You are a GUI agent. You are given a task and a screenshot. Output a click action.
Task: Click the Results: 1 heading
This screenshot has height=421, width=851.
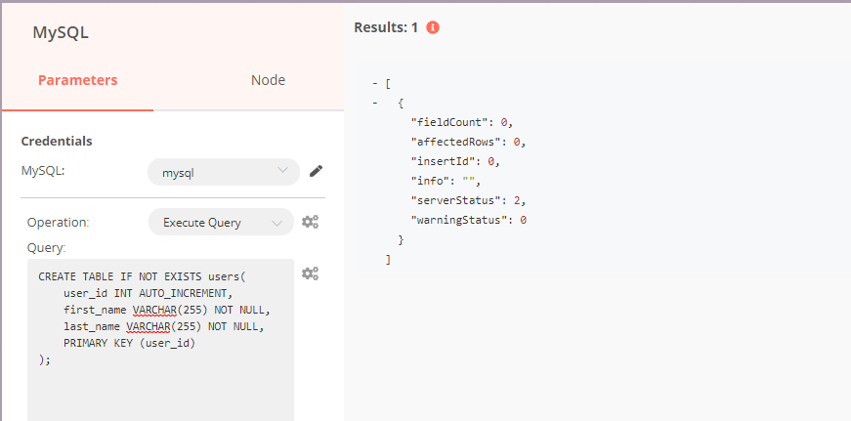tap(386, 27)
